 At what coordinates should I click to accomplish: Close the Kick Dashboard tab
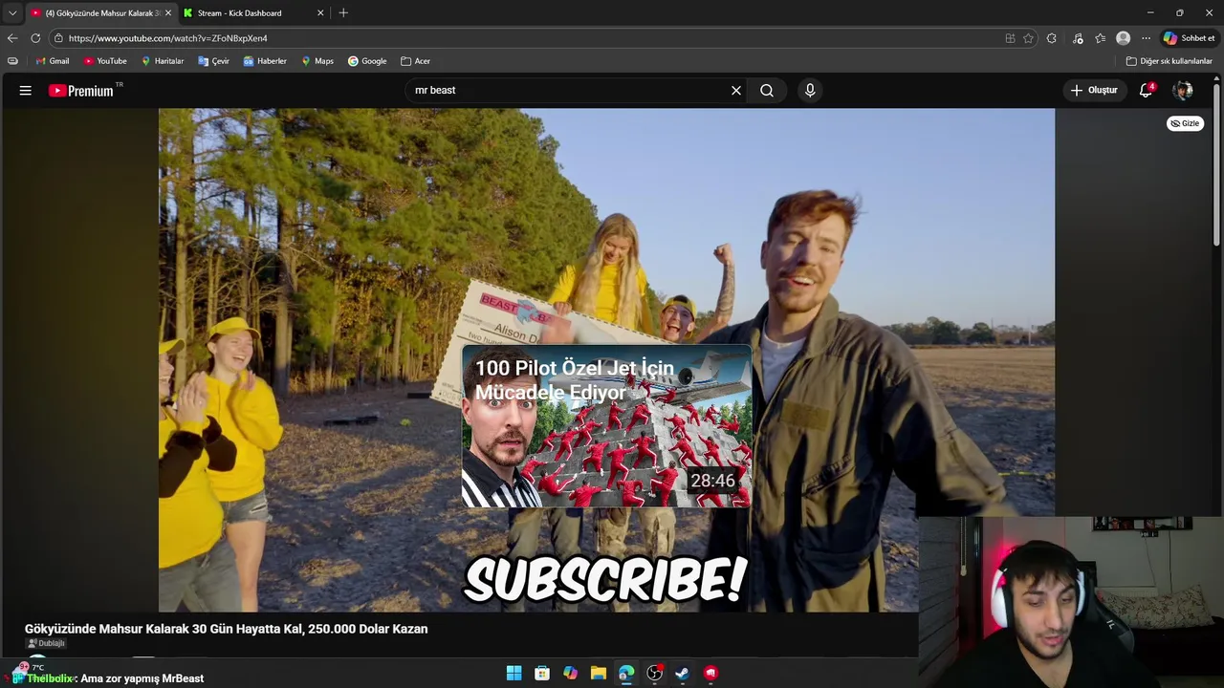click(x=320, y=13)
